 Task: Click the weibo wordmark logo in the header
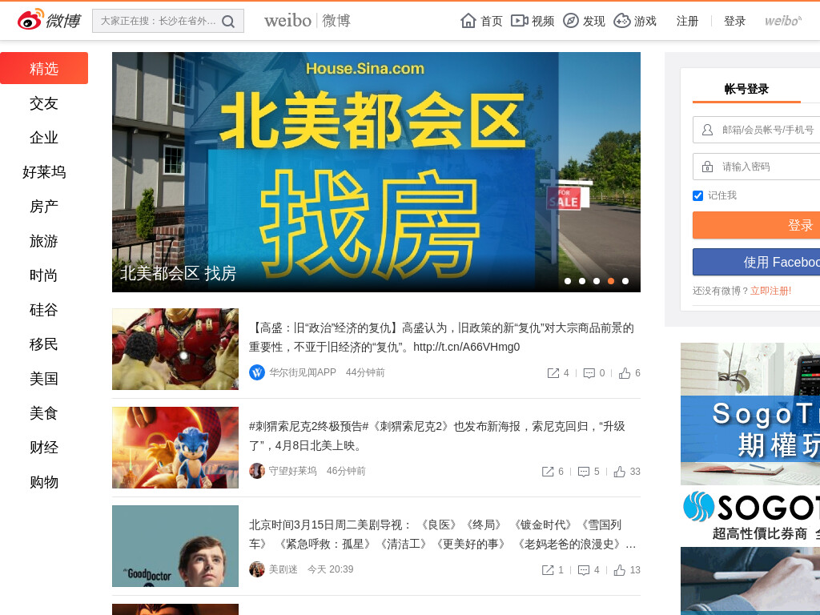click(307, 21)
